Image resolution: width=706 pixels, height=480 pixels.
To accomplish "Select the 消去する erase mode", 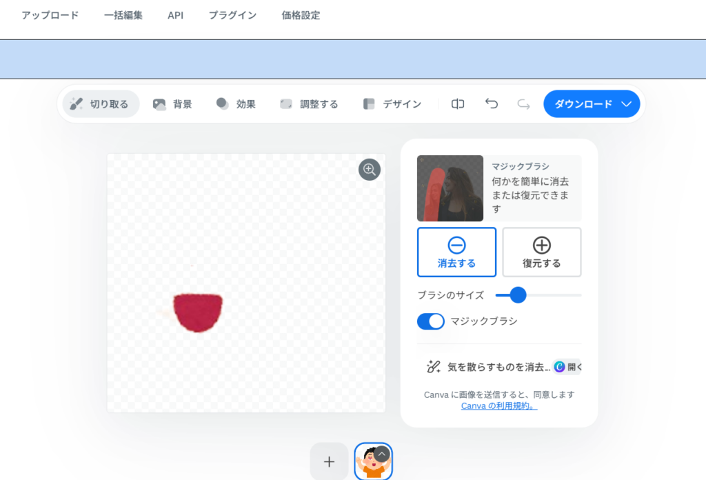I will pyautogui.click(x=456, y=252).
